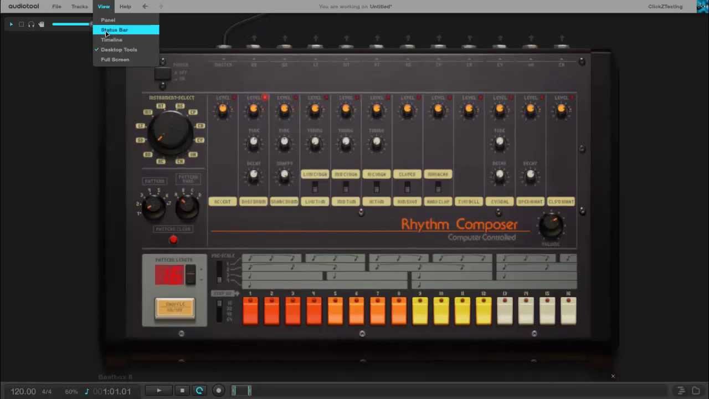Click the Record button in the transport

tap(219, 391)
